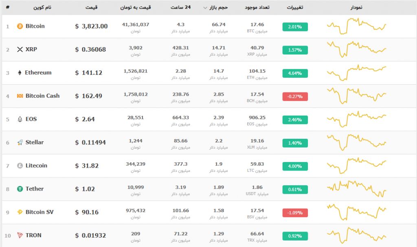Screen dimensions: 417x247
Task: Click the Ethereum diamond icon
Action: pos(19,73)
